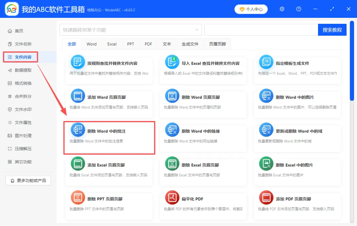
Task: Open 压缩解压 sidebar section
Action: pos(20,149)
